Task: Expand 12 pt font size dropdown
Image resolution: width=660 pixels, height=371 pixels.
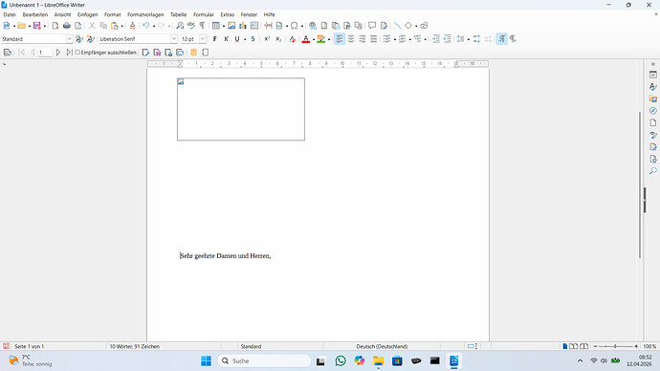Action: click(x=203, y=39)
